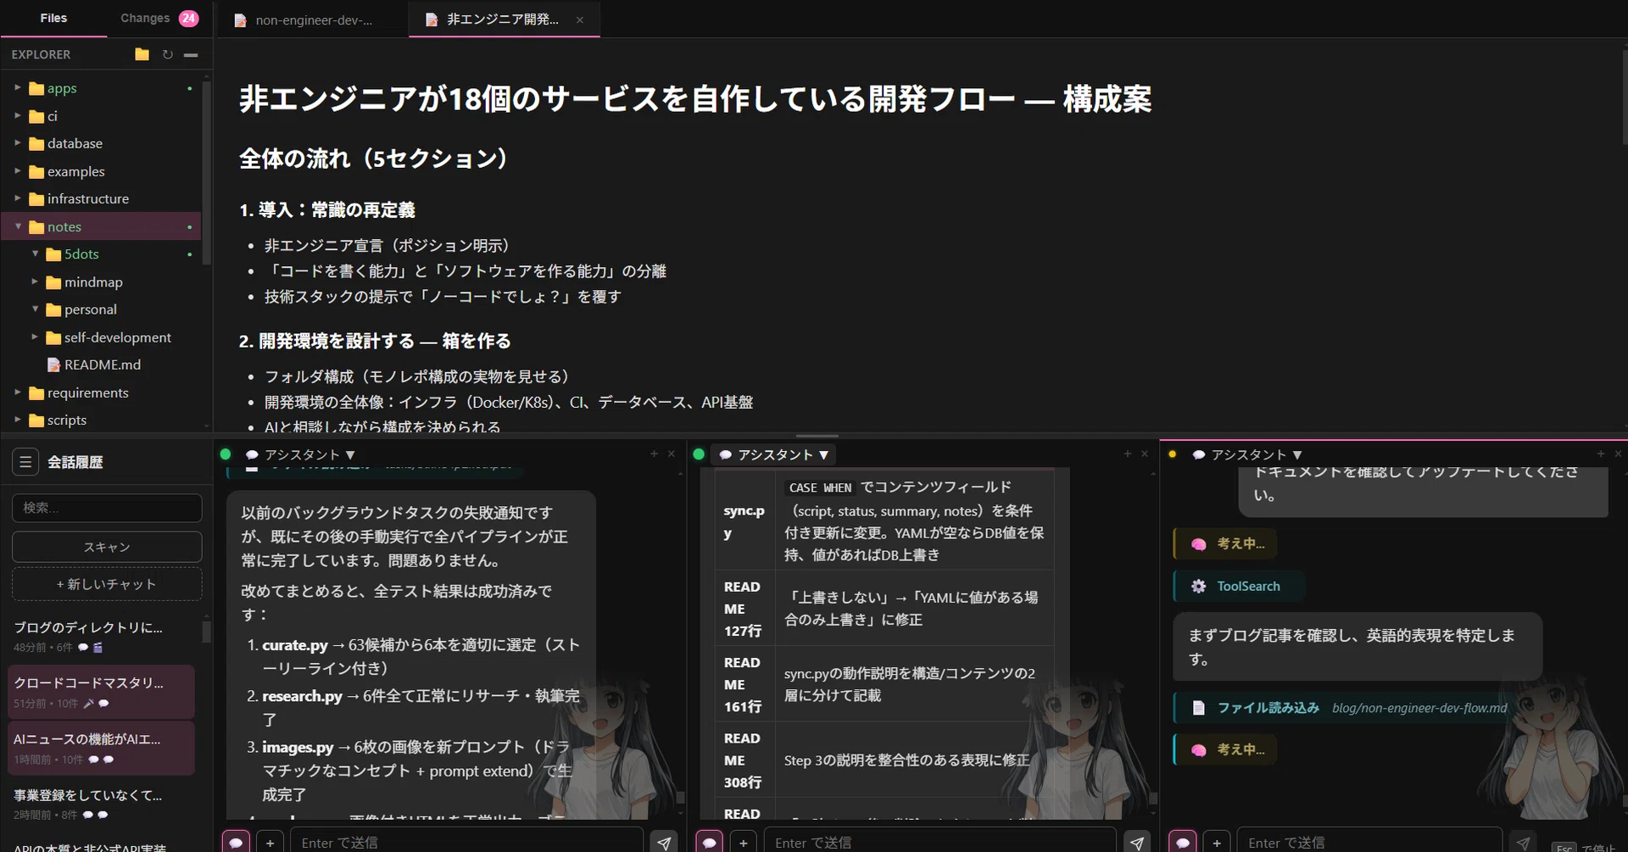Switch to the Files tab
The width and height of the screenshot is (1628, 852).
(x=53, y=18)
